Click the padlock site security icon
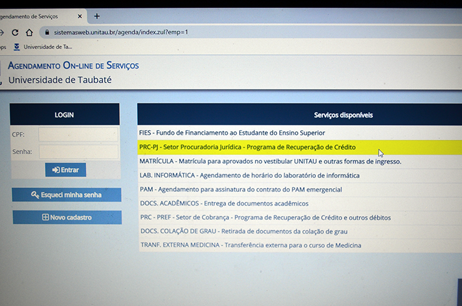Image resolution: width=462 pixels, height=306 pixels. coord(46,32)
